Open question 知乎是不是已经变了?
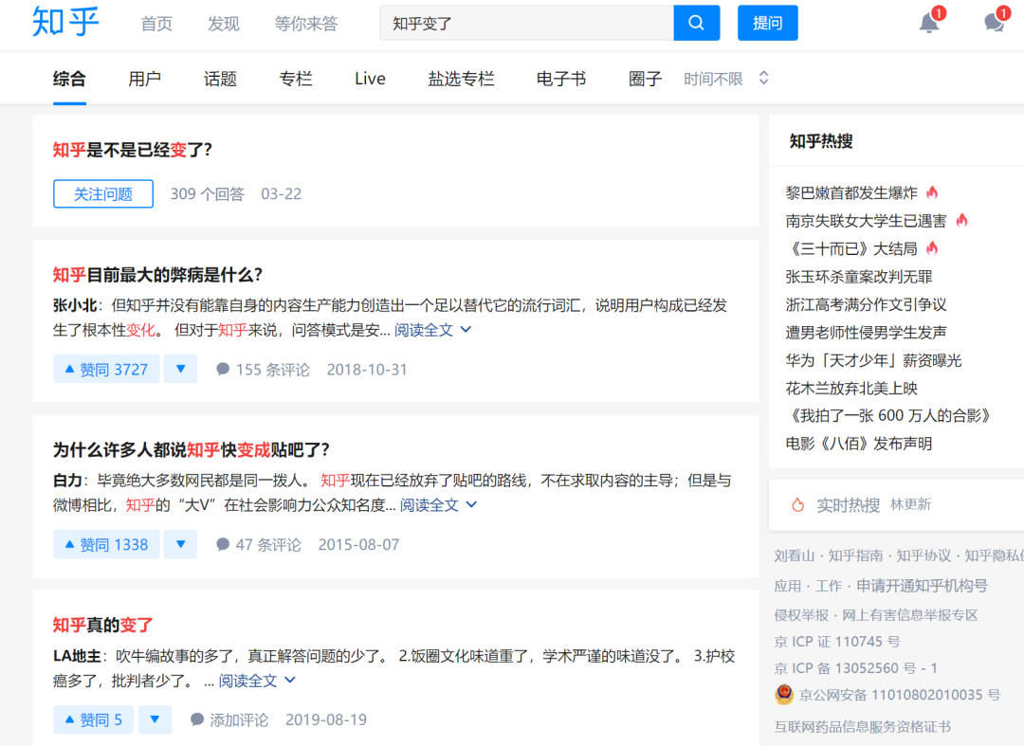The image size is (1024, 746). point(133,150)
